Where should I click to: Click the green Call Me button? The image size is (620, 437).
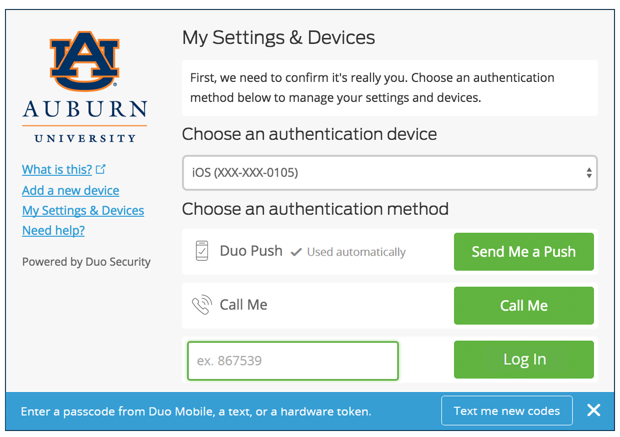click(x=523, y=306)
